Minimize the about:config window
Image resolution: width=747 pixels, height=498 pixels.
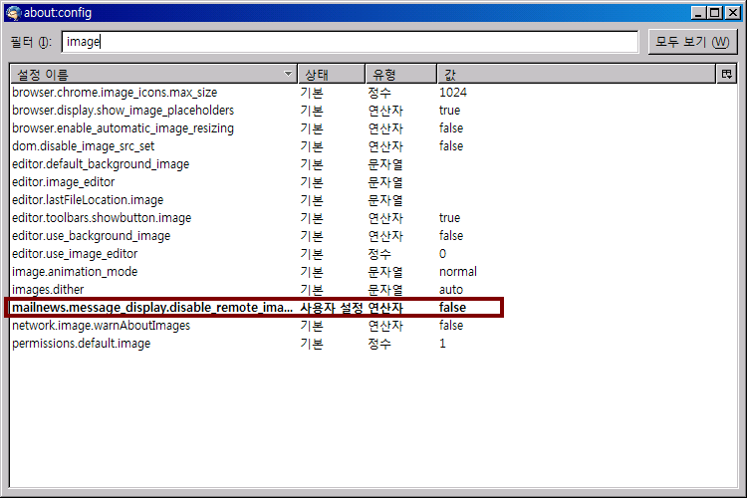(x=698, y=13)
